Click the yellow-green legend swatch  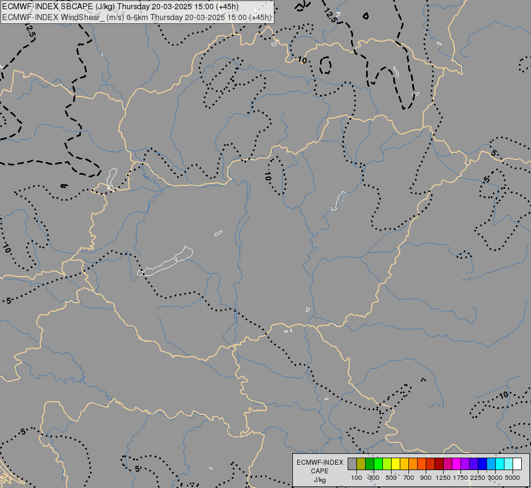pos(387,464)
